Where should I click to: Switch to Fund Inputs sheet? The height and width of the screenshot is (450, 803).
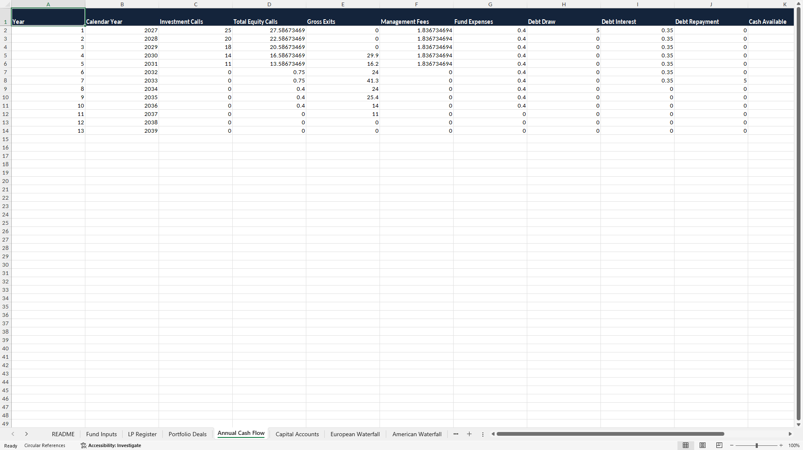[101, 434]
